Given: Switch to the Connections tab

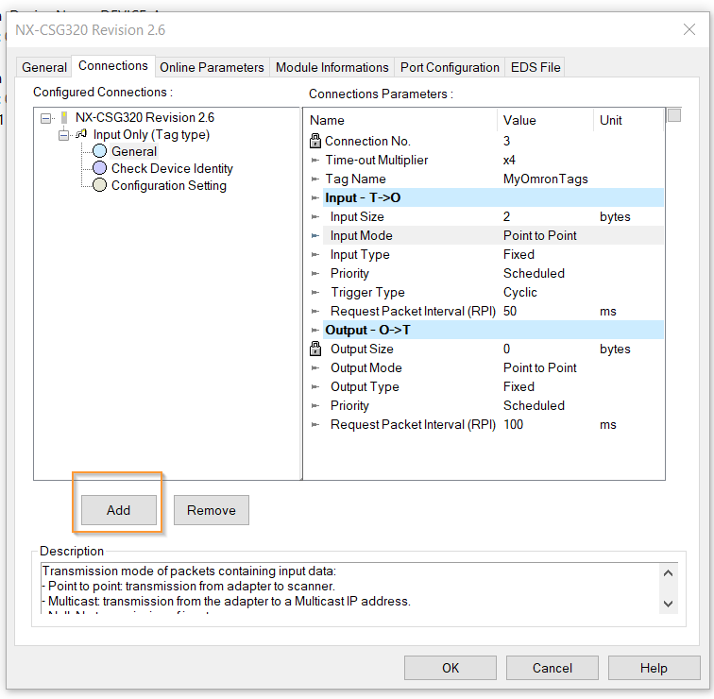Looking at the screenshot, I should pos(113,66).
